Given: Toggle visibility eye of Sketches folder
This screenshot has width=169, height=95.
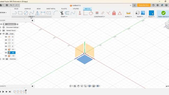Looking at the screenshot, I should tap(3, 59).
